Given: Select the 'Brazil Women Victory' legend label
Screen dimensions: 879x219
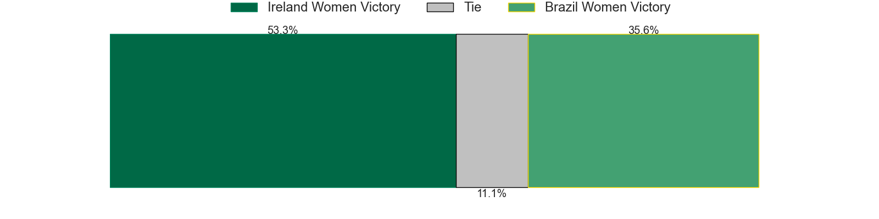Looking at the screenshot, I should tap(608, 7).
